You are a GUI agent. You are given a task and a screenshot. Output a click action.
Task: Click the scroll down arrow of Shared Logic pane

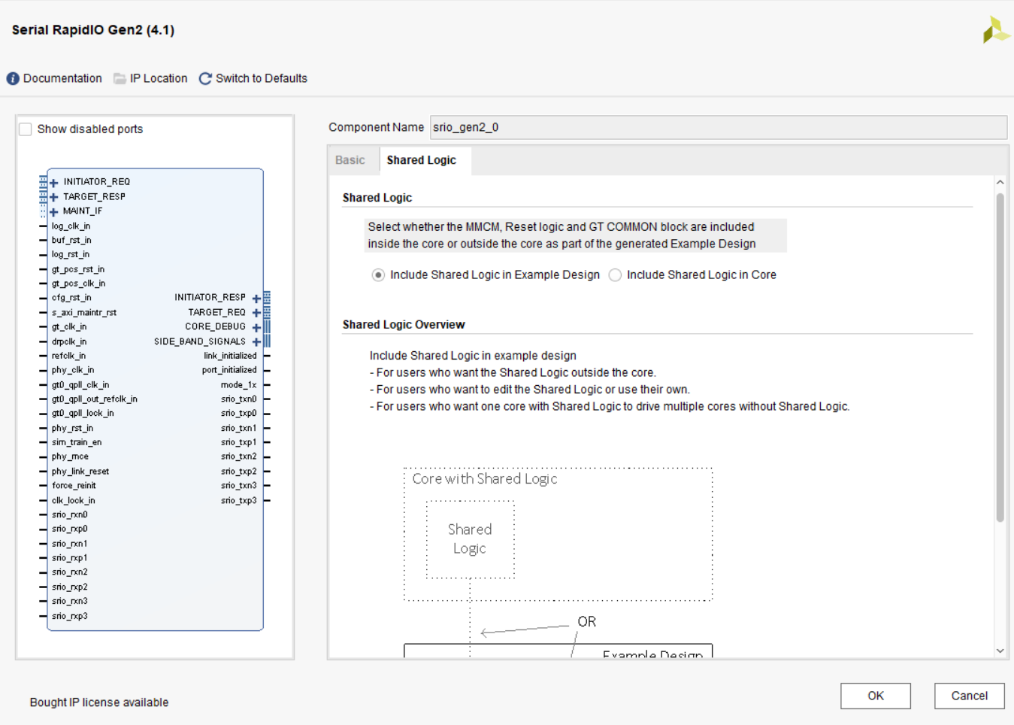pyautogui.click(x=1000, y=651)
